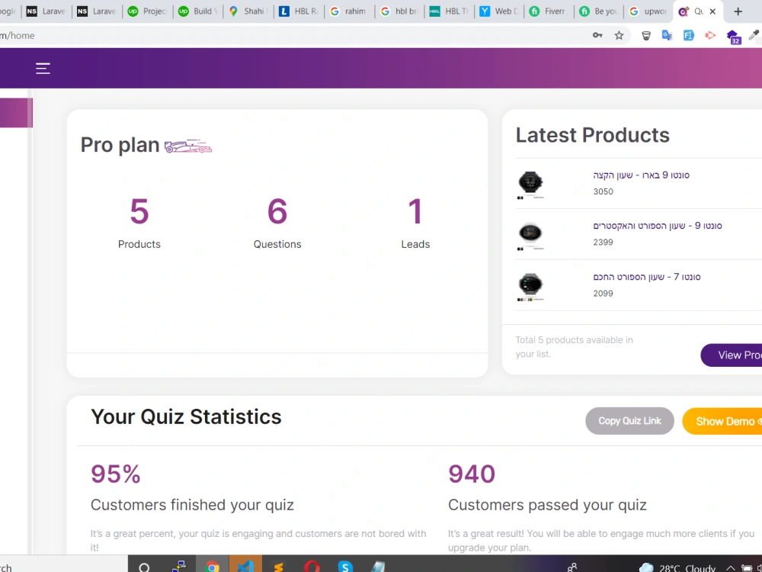Switch to the first Laravel tab
Image resolution: width=762 pixels, height=572 pixels.
46,11
